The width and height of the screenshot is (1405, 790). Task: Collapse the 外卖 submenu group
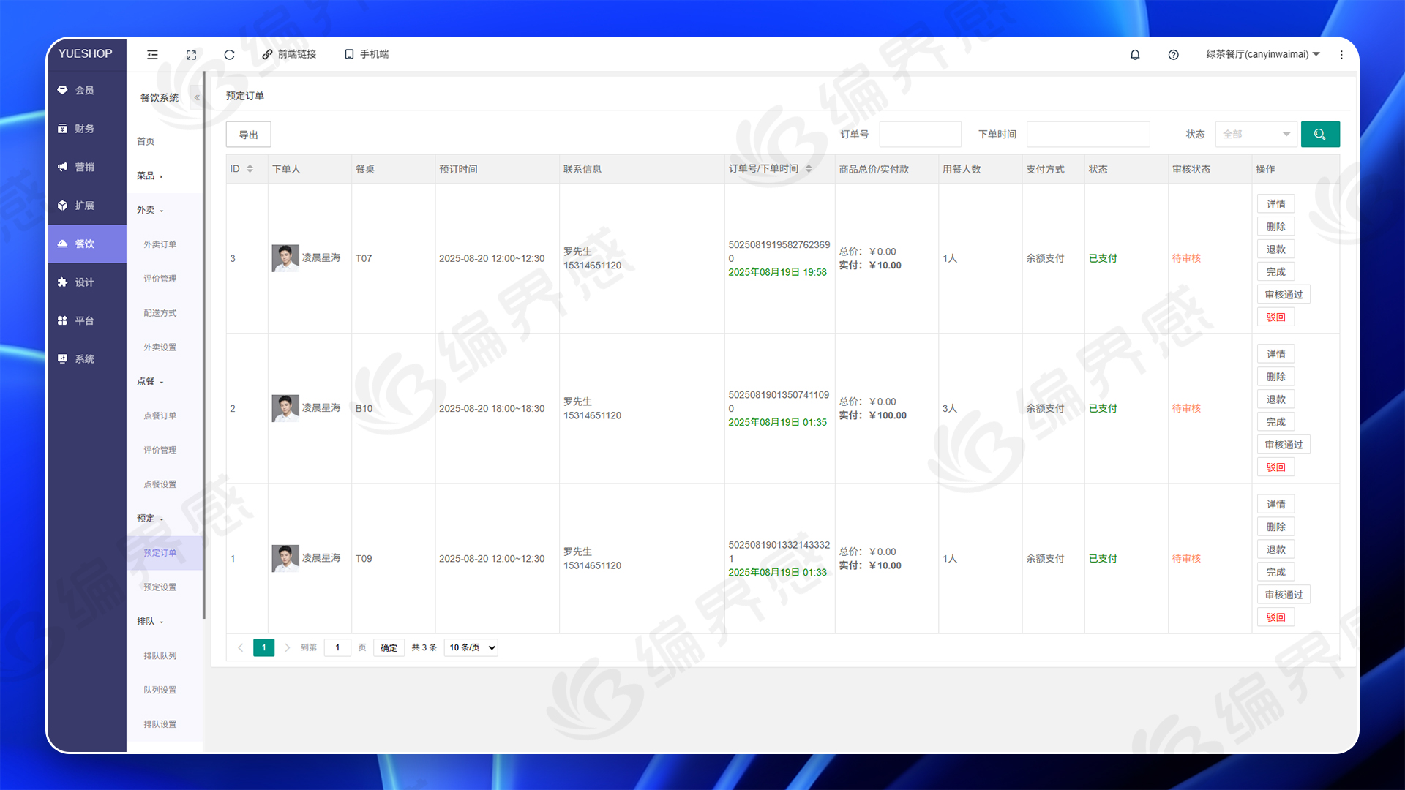pos(150,210)
